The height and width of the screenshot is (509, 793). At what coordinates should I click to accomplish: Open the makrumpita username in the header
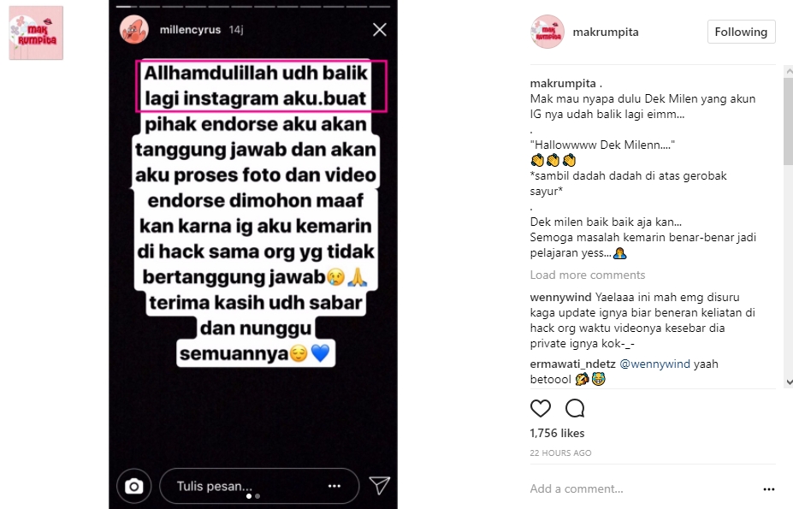click(606, 32)
